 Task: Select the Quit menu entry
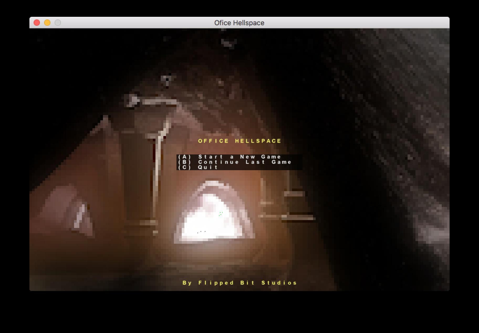[x=198, y=167]
